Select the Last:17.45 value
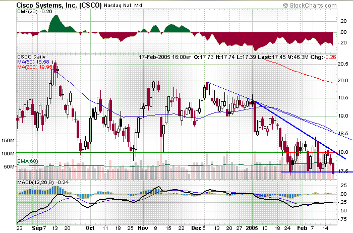This screenshot has height=233, width=353. 272,57
